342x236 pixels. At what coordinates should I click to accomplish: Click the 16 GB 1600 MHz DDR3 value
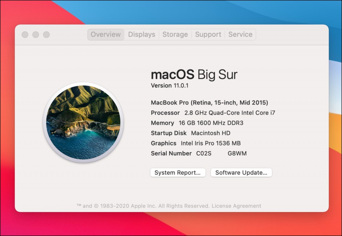pos(211,123)
